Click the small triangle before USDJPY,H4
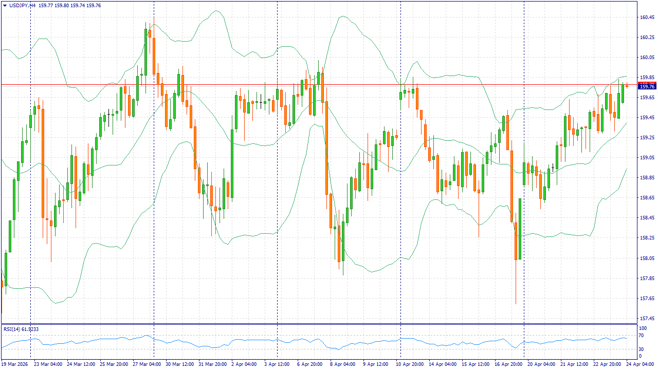The width and height of the screenshot is (658, 370). pyautogui.click(x=5, y=5)
